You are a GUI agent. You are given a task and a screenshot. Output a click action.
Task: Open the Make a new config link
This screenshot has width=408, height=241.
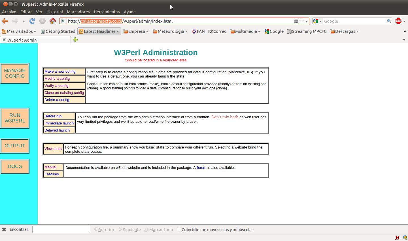tap(60, 72)
